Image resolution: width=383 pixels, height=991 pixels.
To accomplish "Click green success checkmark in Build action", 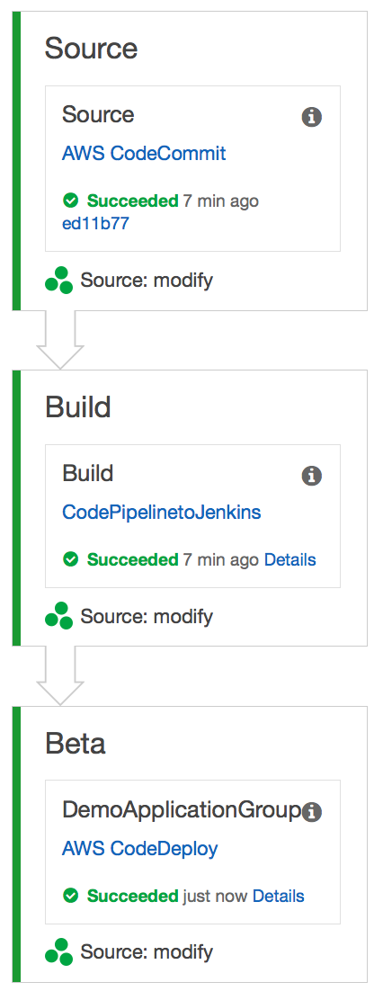I will tap(71, 559).
